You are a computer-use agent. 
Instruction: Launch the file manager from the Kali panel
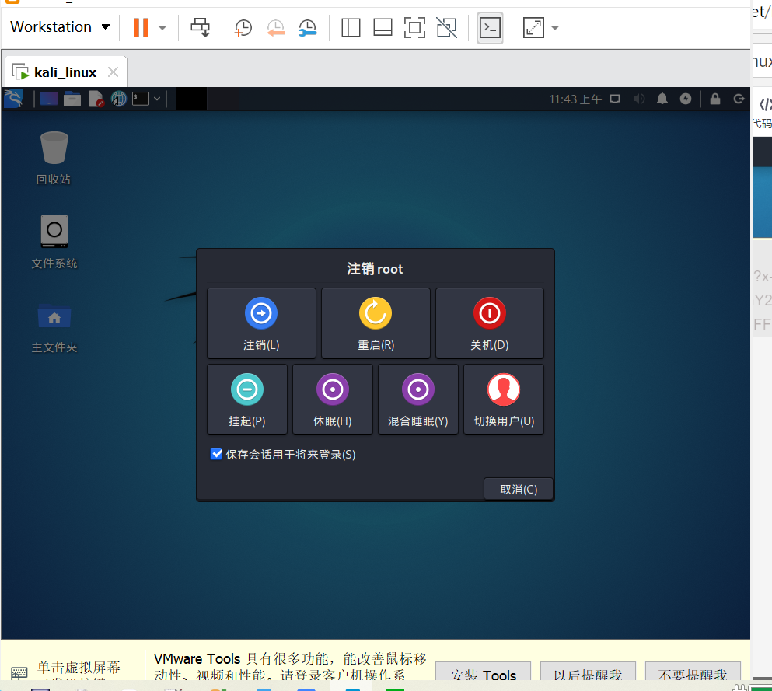click(72, 99)
